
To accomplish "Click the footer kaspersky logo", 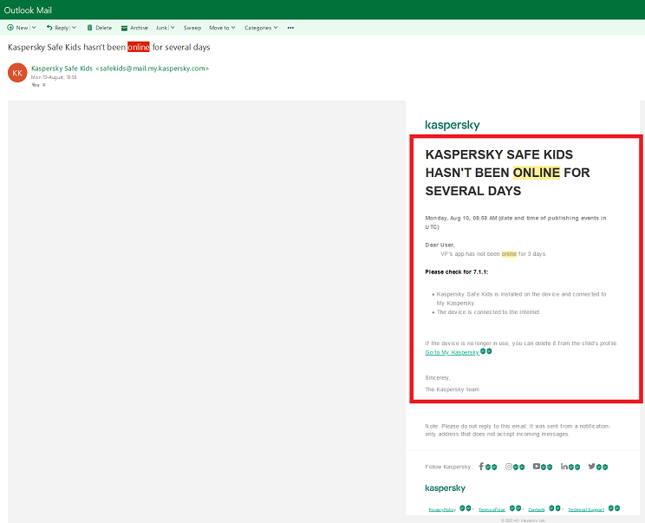I will (x=445, y=488).
